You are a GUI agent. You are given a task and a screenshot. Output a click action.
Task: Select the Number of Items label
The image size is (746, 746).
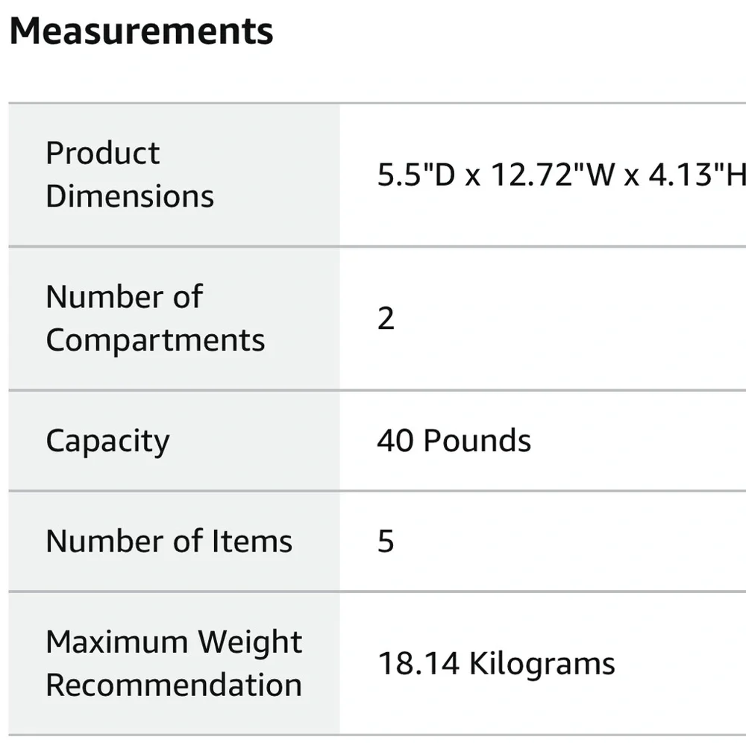(x=169, y=542)
